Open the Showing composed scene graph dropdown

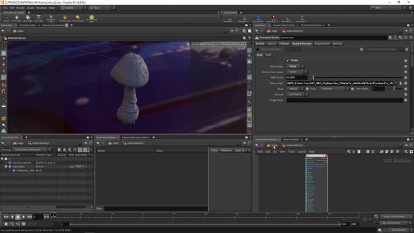click(32, 150)
